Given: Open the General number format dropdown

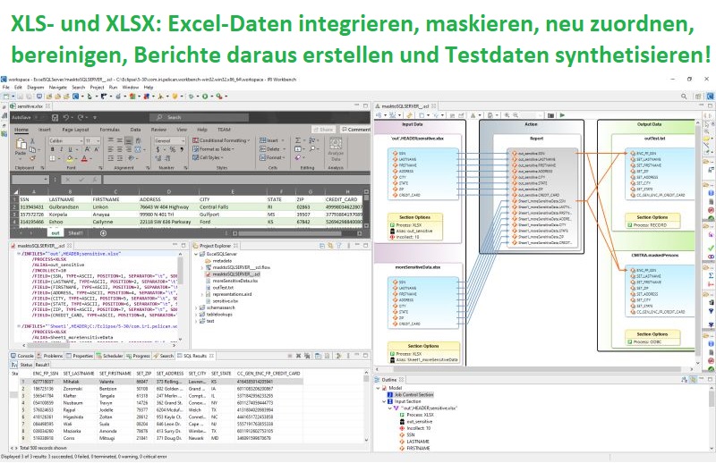Looking at the screenshot, I should 164,140.
